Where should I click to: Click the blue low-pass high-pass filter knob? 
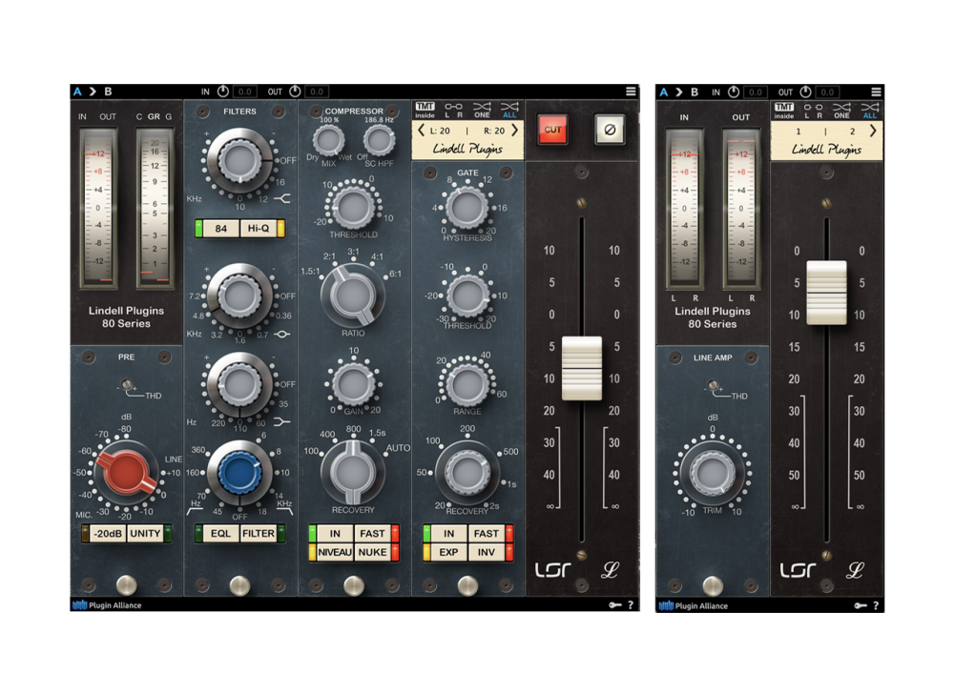239,474
